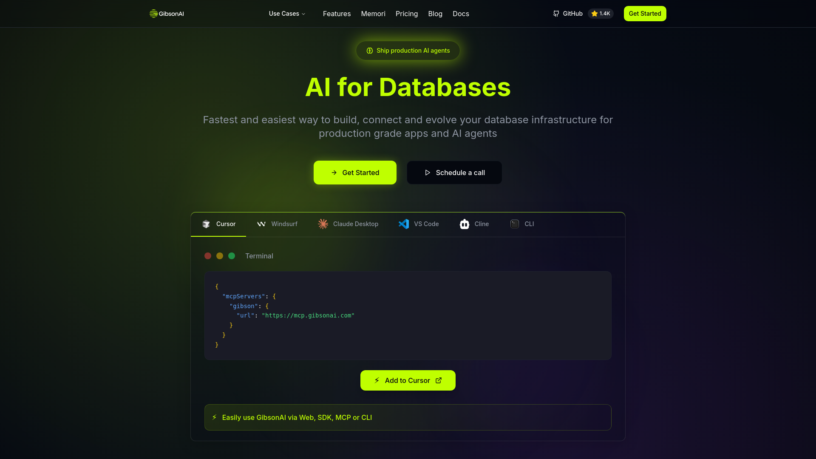The image size is (816, 459).
Task: Click the Claude Desktop icon
Action: tap(323, 224)
